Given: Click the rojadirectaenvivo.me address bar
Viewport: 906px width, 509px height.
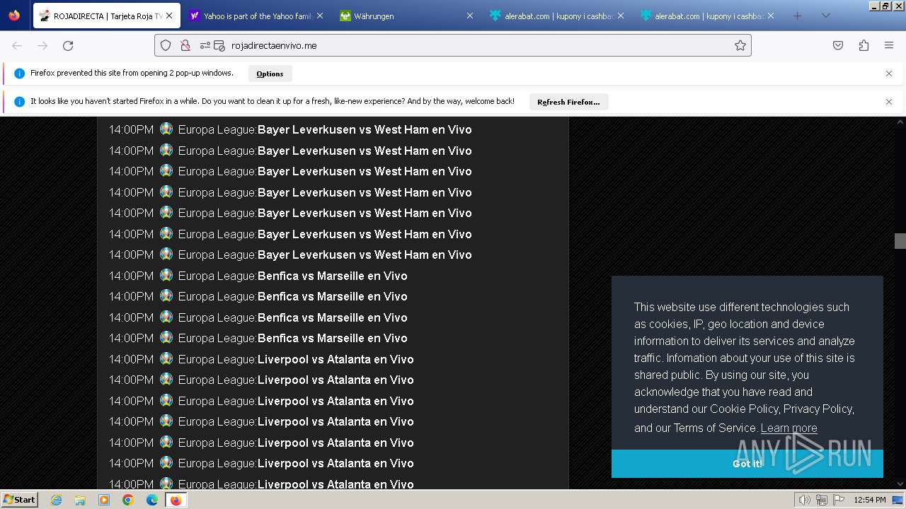Looking at the screenshot, I should point(453,45).
